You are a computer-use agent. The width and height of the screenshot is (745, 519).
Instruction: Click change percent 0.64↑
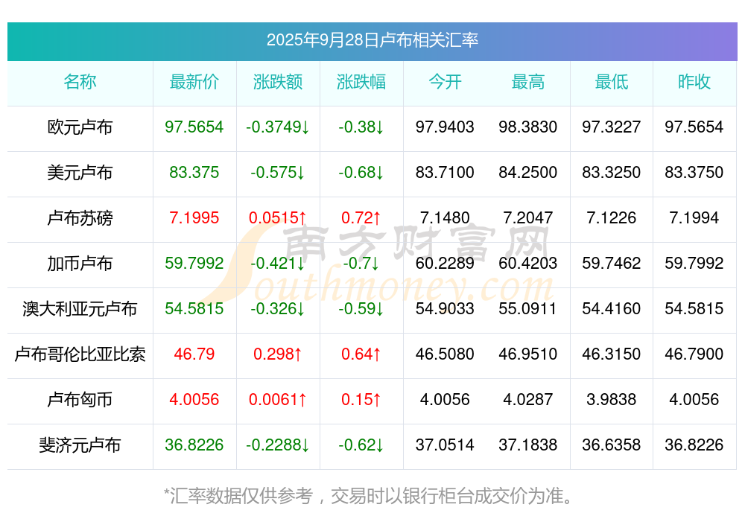coord(361,354)
